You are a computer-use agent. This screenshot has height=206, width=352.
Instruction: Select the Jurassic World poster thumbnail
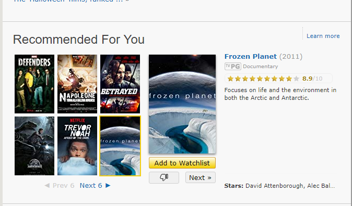tap(34, 146)
